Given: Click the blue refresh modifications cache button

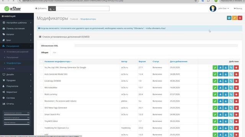Looking at the screenshot, I should pos(229,18).
